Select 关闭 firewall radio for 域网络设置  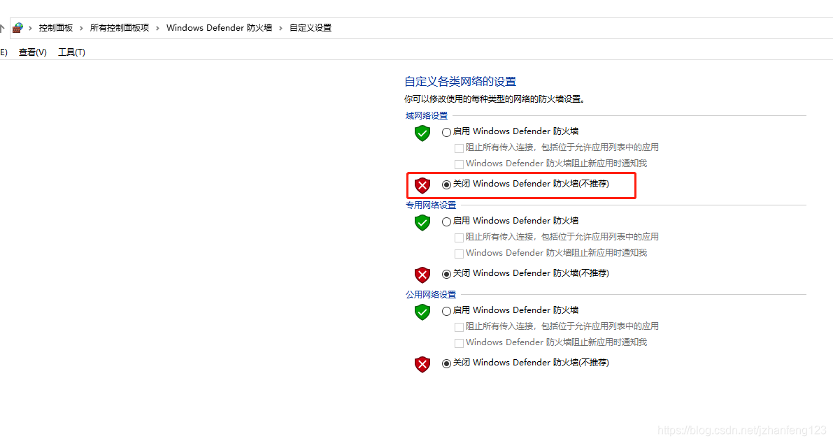(446, 184)
